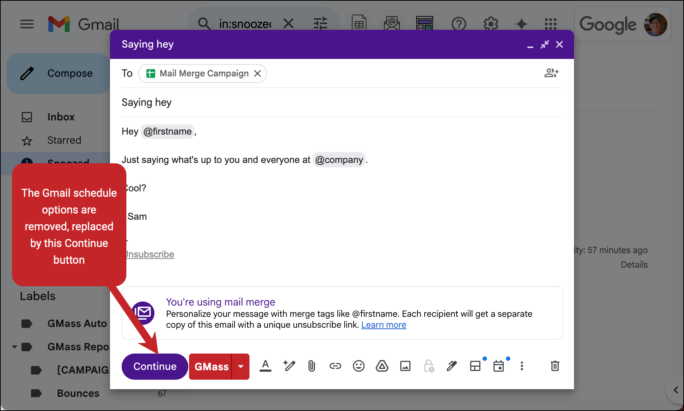
Task: Click the mail merge add recipients icon
Action: (x=551, y=73)
